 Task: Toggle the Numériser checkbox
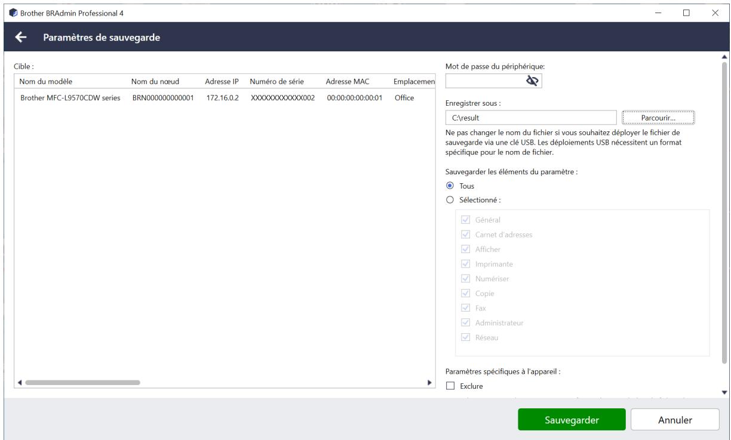coord(466,279)
